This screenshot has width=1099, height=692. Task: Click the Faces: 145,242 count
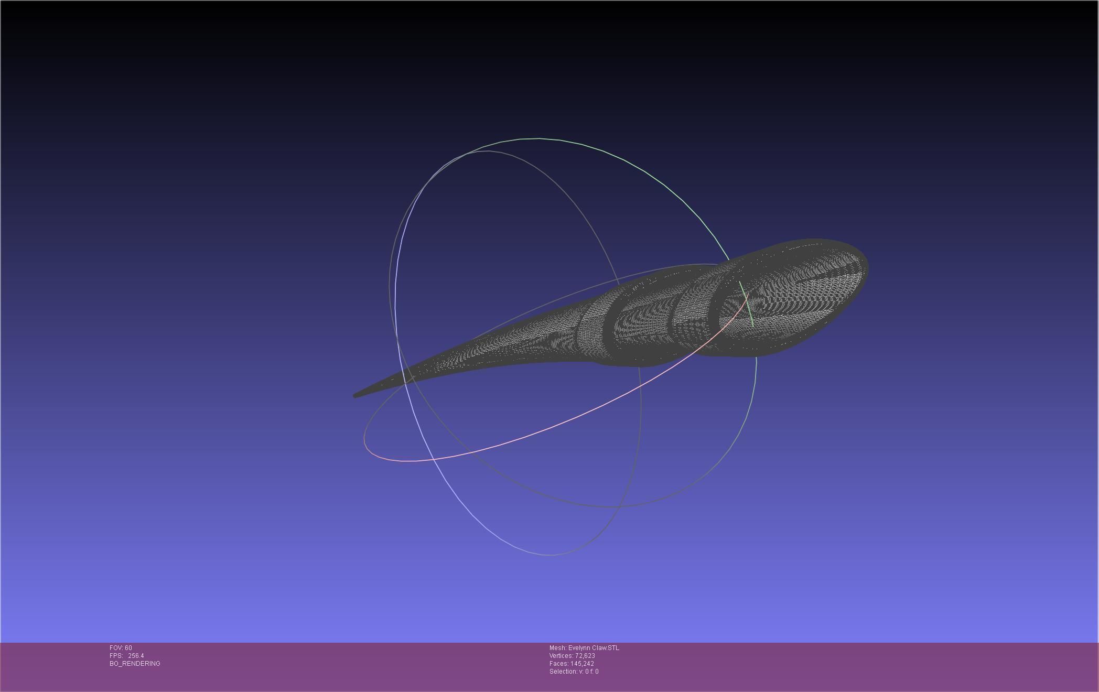pyautogui.click(x=572, y=664)
